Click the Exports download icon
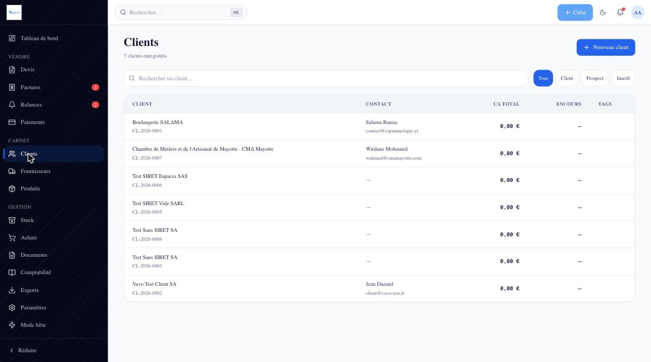This screenshot has height=362, width=651. point(12,290)
